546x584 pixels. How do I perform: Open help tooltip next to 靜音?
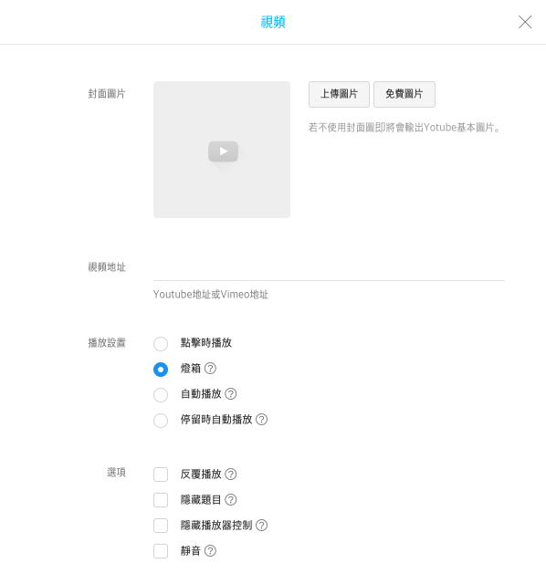click(x=210, y=550)
